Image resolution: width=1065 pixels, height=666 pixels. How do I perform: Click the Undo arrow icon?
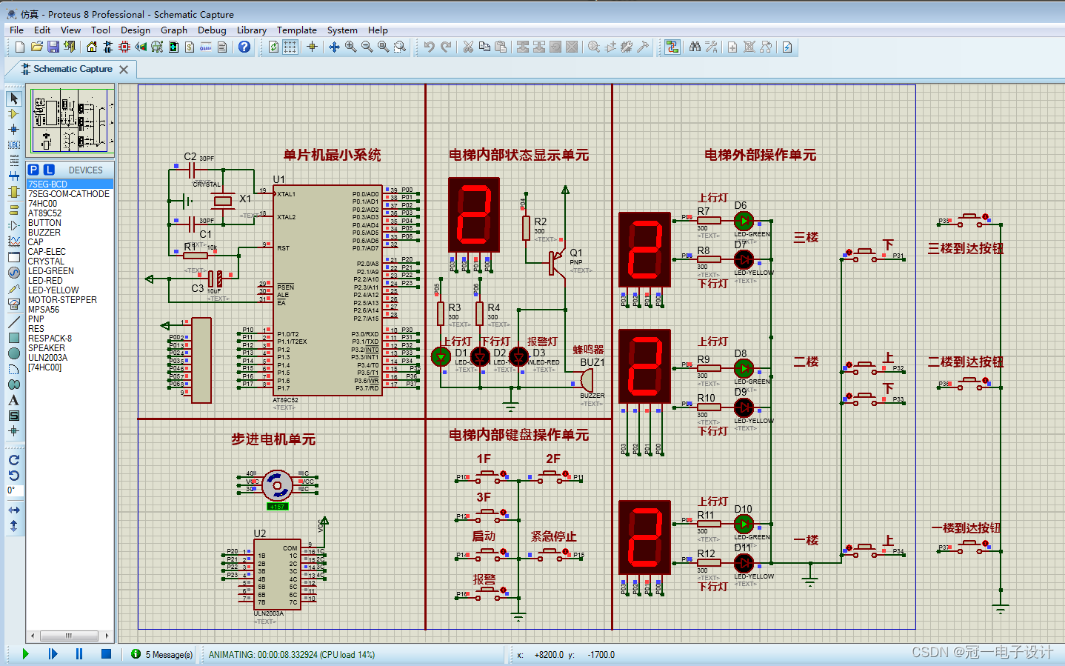click(429, 47)
